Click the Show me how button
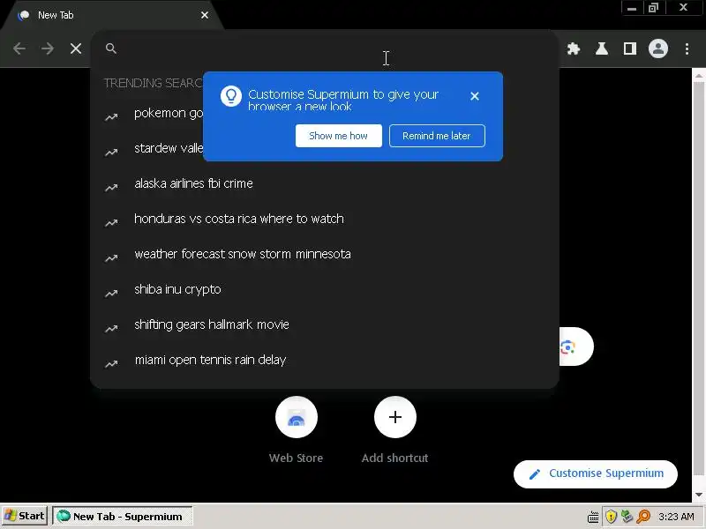Viewport: 706px width, 529px height. pyautogui.click(x=339, y=136)
